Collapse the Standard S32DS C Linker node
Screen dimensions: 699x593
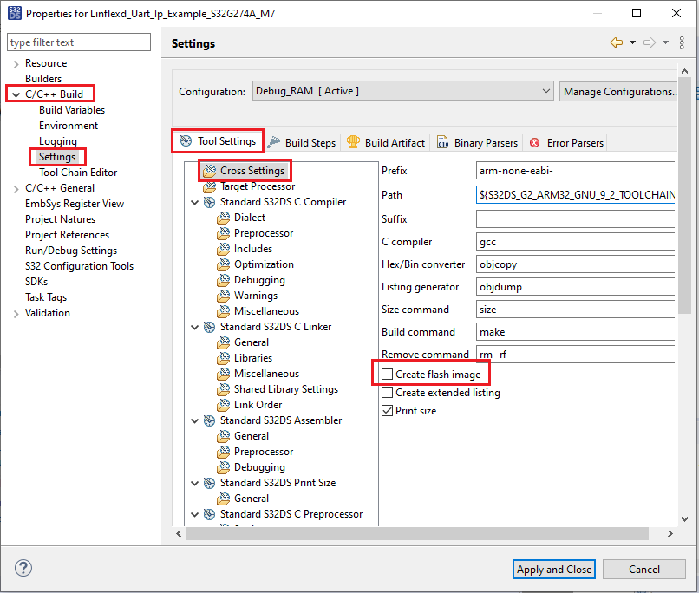coord(195,328)
